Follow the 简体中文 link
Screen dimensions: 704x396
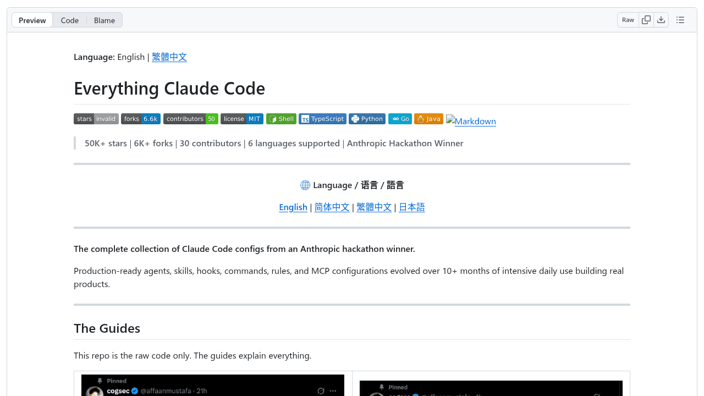[x=332, y=207]
